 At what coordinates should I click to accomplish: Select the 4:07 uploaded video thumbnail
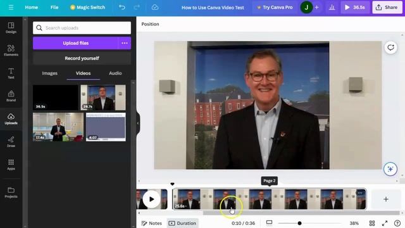pos(106,127)
